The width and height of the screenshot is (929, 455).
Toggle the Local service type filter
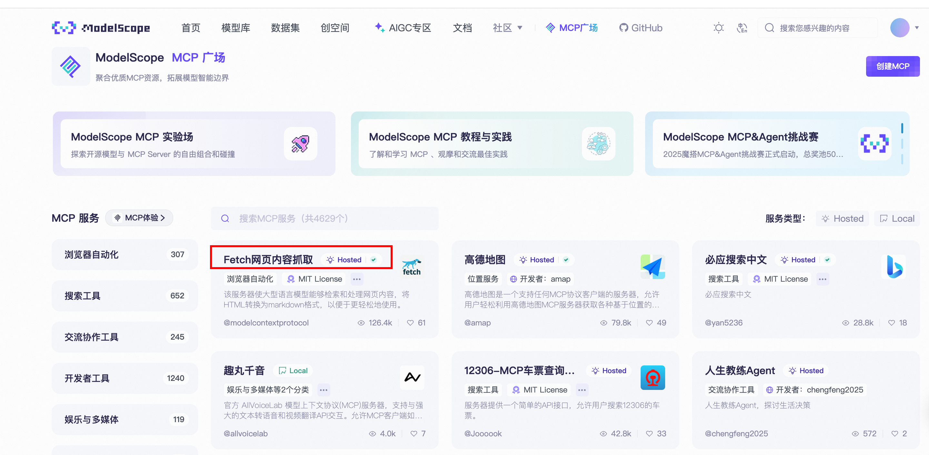pyautogui.click(x=897, y=219)
